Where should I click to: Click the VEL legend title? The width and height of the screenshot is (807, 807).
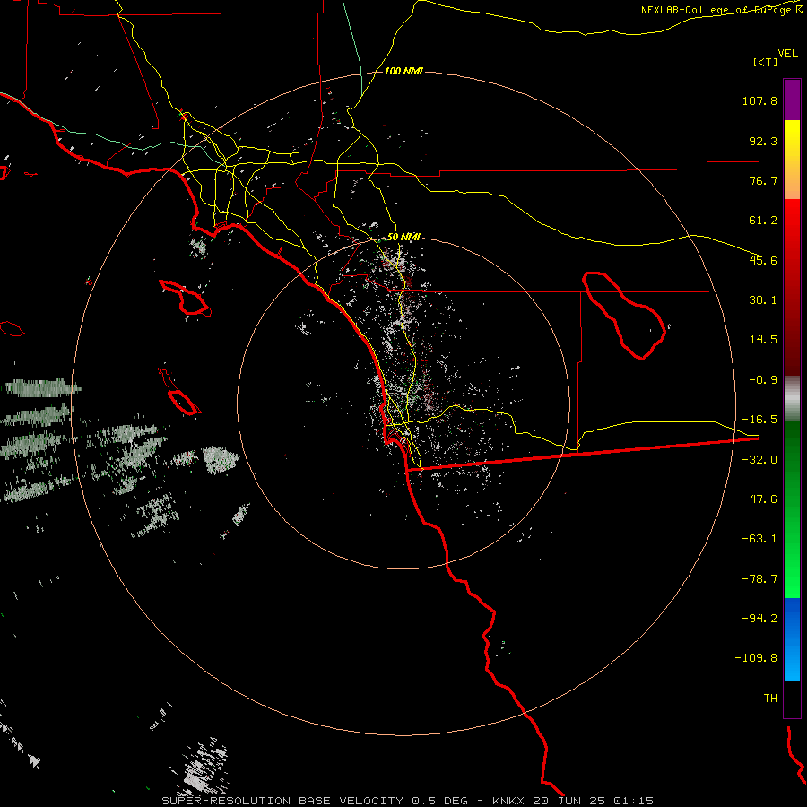(x=787, y=54)
